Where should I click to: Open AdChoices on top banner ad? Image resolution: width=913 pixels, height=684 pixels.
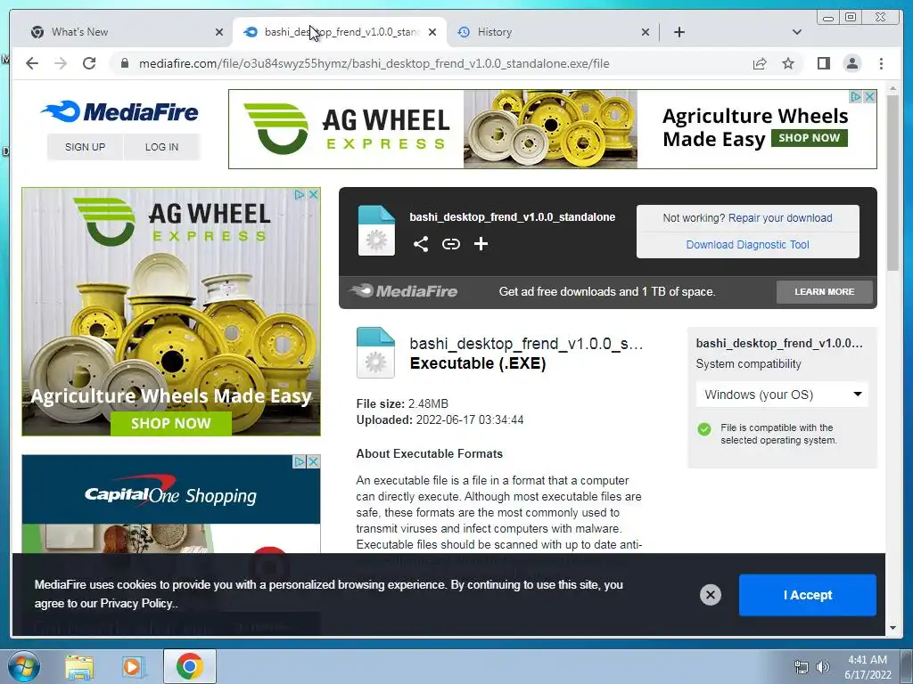point(855,96)
